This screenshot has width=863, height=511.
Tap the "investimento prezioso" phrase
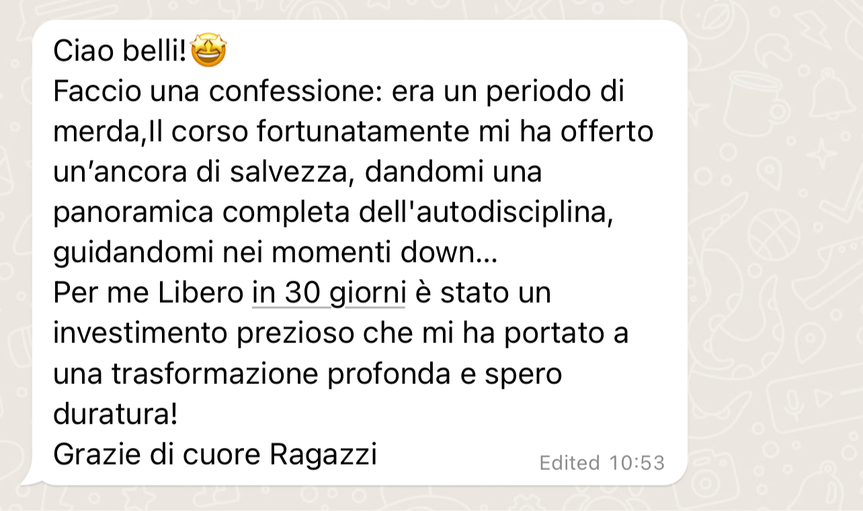tap(207, 334)
